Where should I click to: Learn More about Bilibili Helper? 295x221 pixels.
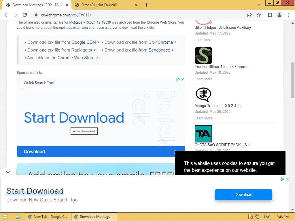(x=203, y=40)
